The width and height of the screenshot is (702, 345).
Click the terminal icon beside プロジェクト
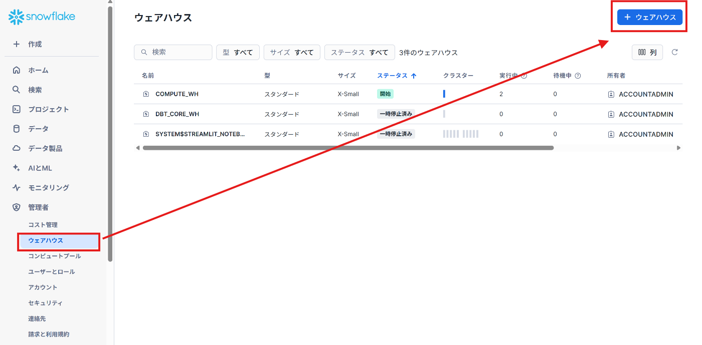[17, 109]
